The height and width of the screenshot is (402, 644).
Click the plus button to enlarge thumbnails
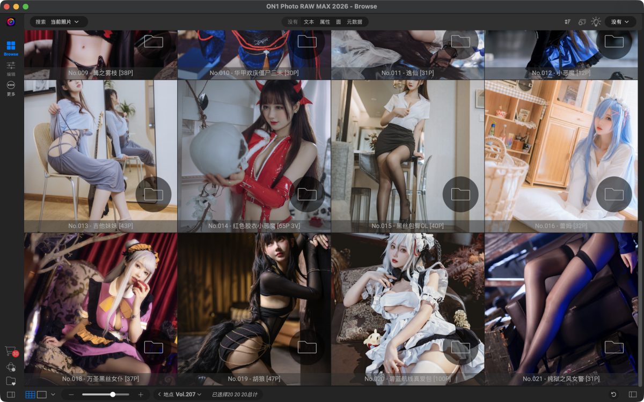(x=141, y=394)
